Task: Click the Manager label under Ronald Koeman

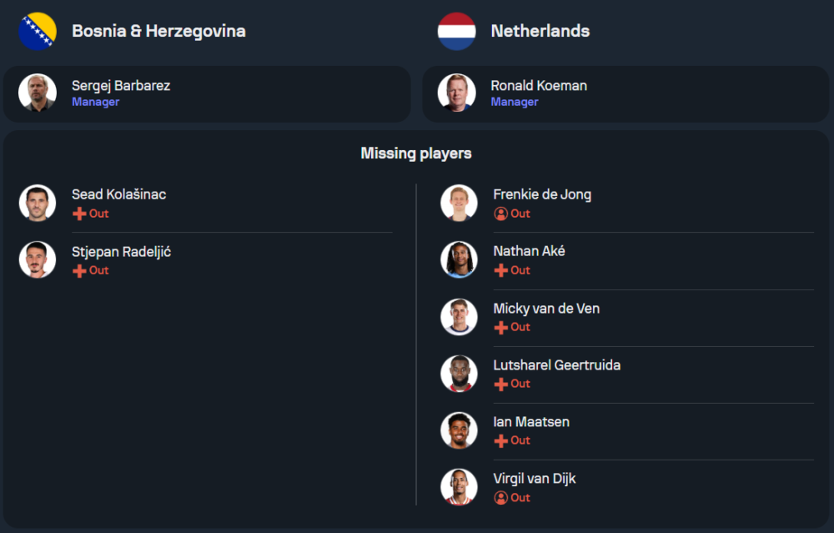Action: [x=515, y=102]
